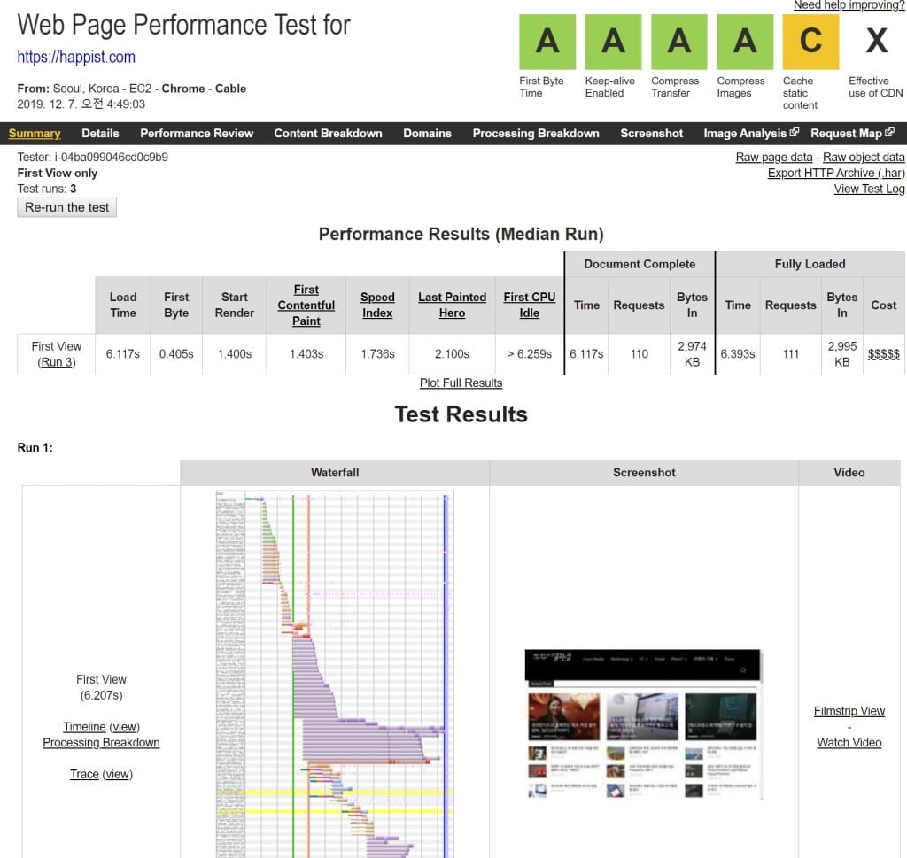Click the Compress Images grade box
The height and width of the screenshot is (858, 907).
(745, 42)
